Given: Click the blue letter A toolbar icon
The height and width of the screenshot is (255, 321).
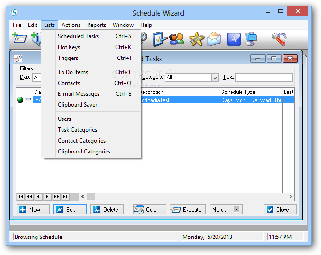Looking at the screenshot, I should (x=234, y=39).
